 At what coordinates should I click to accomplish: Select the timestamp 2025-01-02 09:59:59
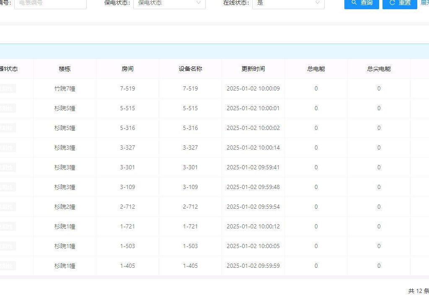[253, 266]
